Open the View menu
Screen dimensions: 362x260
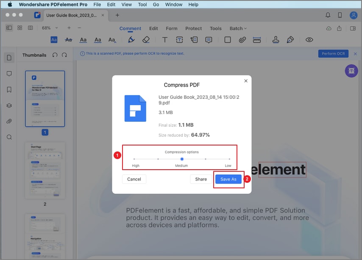[126, 4]
